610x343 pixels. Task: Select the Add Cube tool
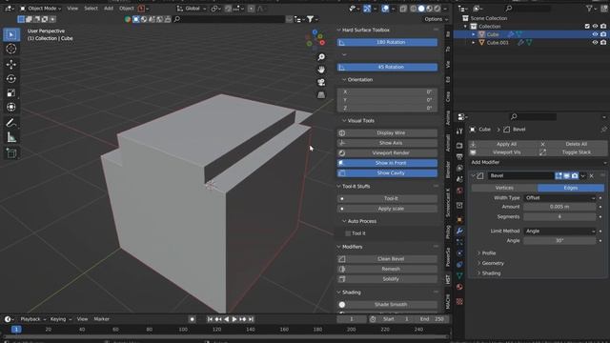11,153
